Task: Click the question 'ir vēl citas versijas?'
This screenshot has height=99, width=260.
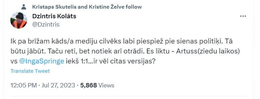Action: (125, 61)
